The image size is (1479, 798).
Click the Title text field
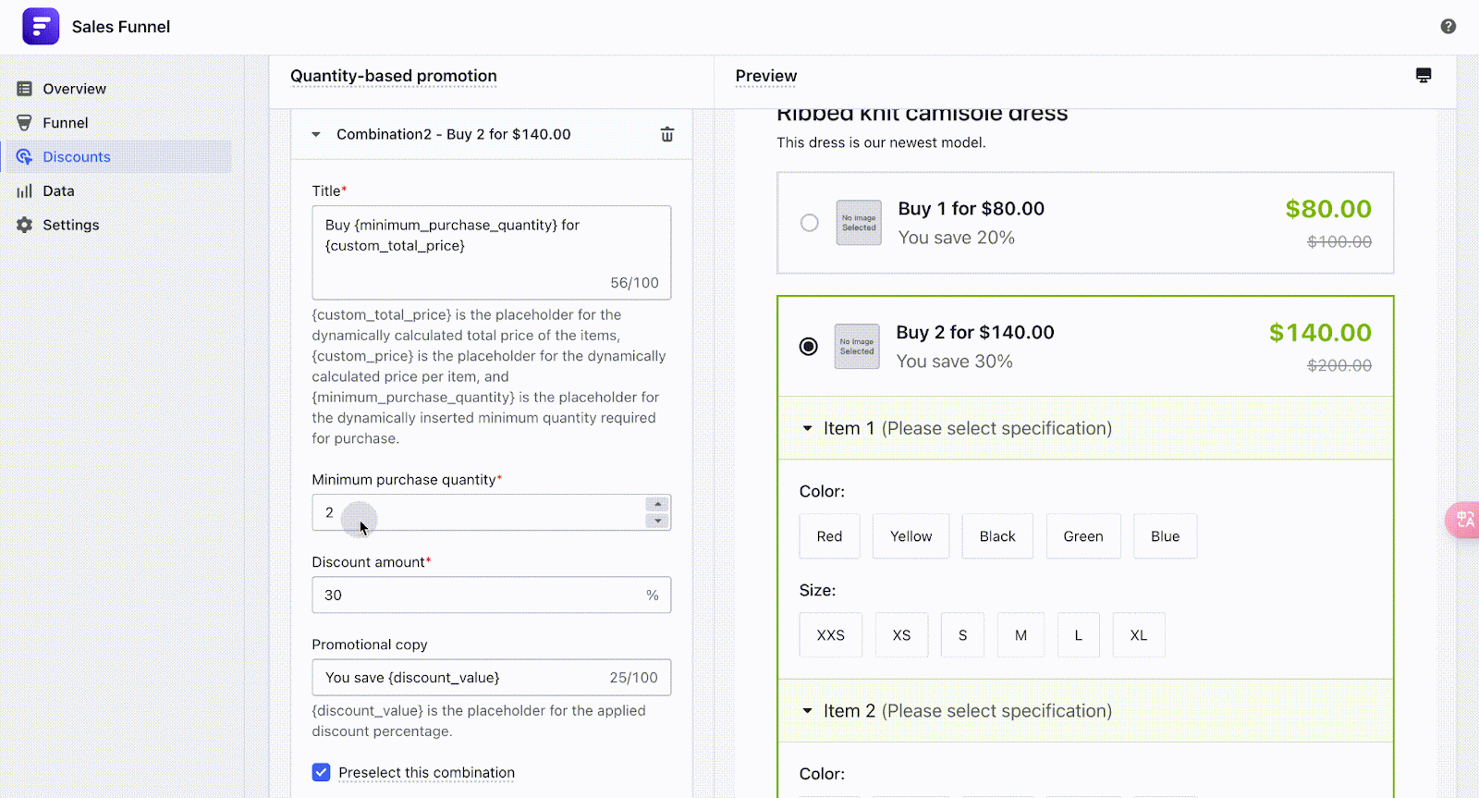(x=492, y=252)
